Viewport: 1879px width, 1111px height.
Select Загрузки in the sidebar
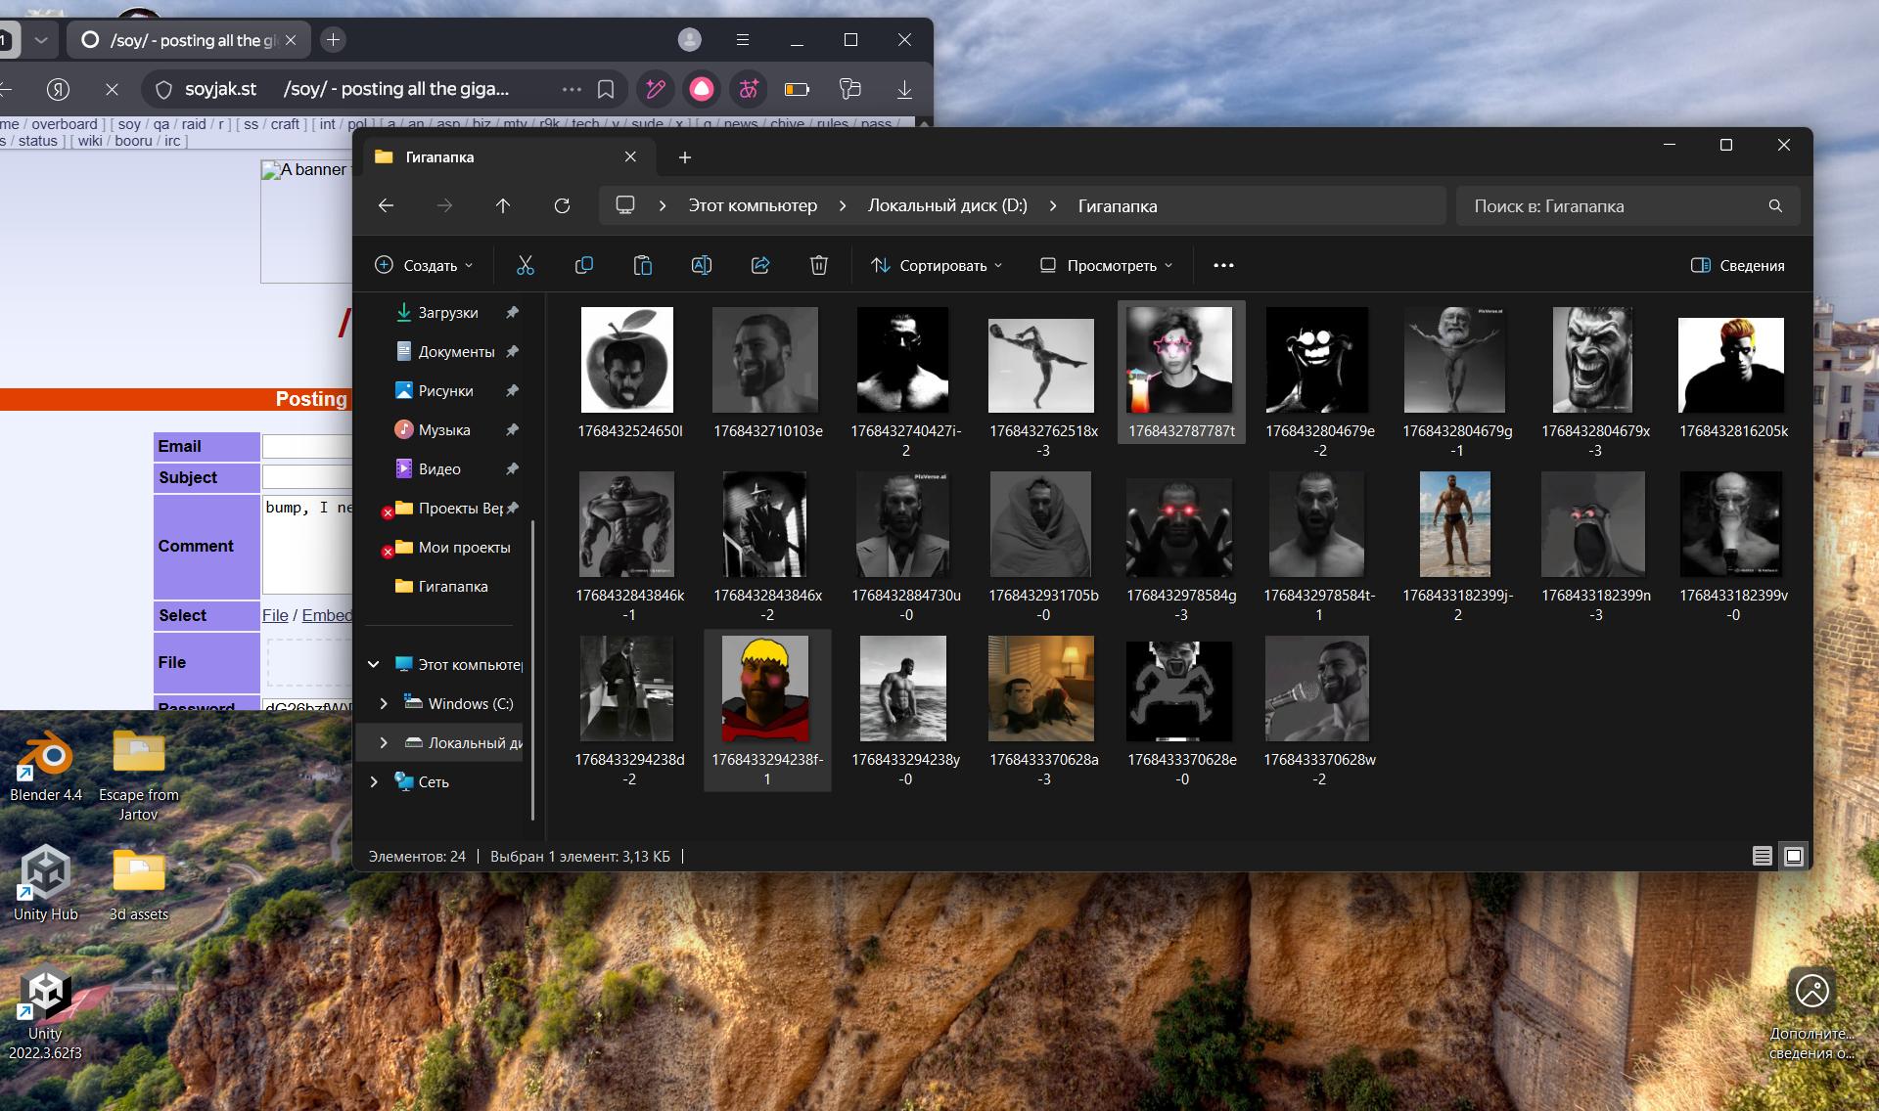(x=447, y=313)
